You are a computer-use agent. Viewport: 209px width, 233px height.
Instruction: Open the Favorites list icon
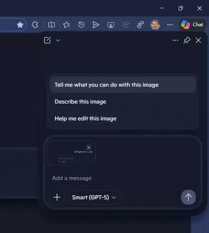[67, 25]
